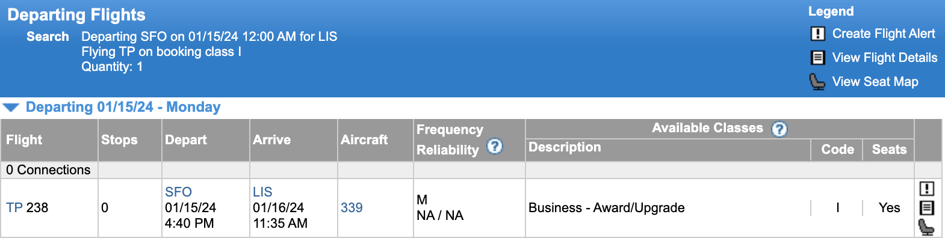Click the 0 Connections row label
Viewport: 945px width, 238px height.
pos(48,170)
